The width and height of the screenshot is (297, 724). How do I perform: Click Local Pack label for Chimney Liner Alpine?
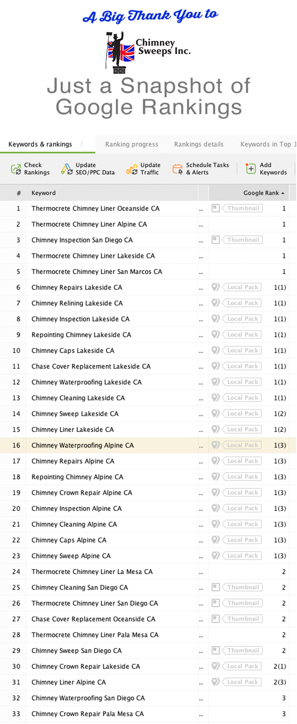click(x=243, y=682)
